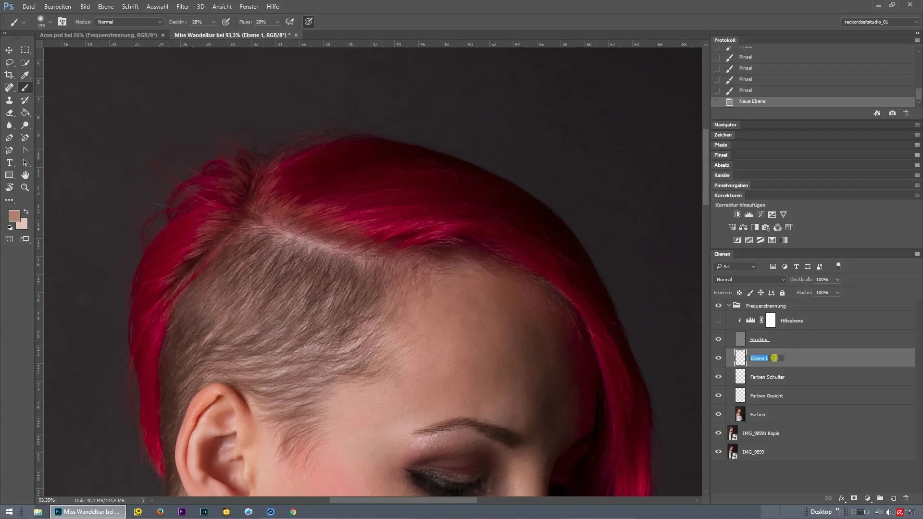This screenshot has height=519, width=923.
Task: Expand the Pinselvorgaben panel
Action: coord(731,185)
